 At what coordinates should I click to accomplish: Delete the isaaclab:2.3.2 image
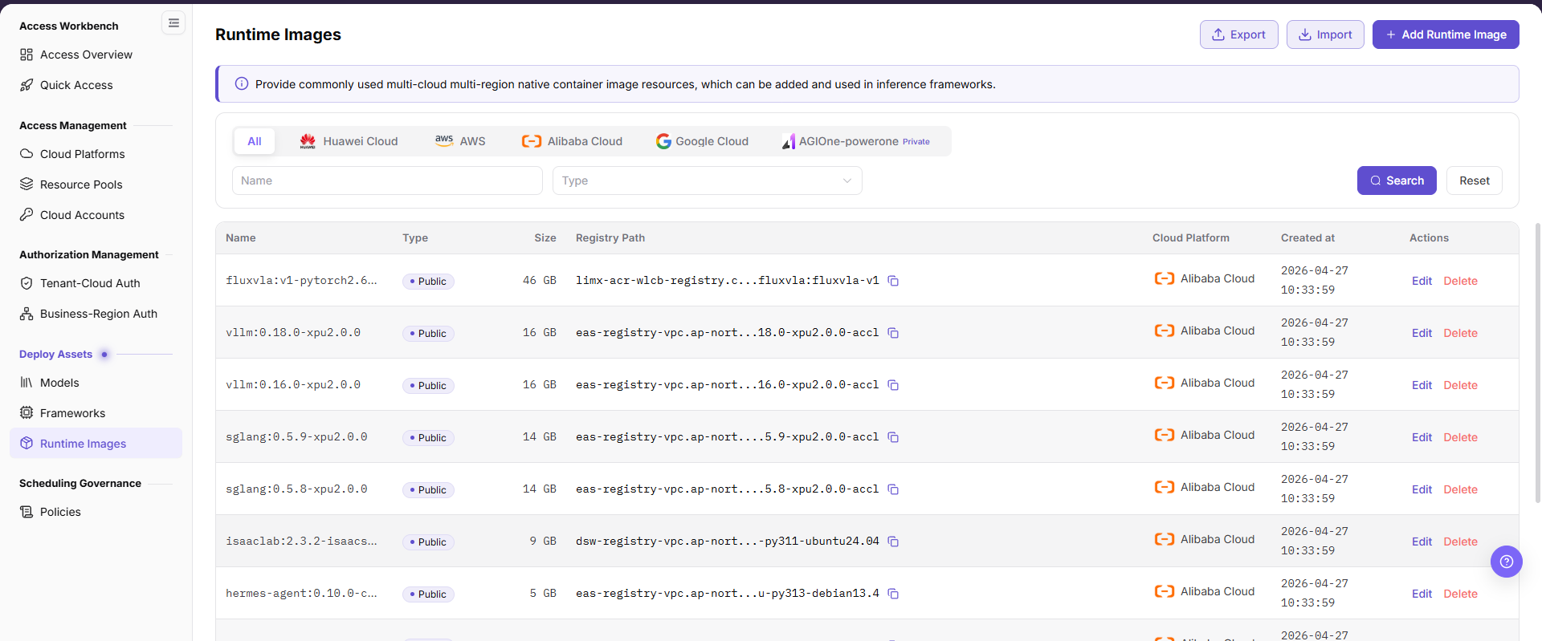[1460, 542]
